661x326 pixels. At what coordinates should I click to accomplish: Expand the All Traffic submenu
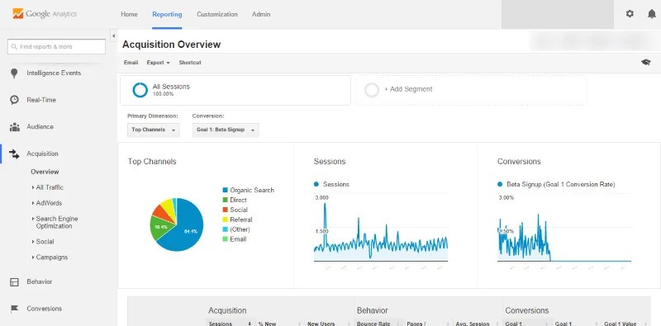pyautogui.click(x=47, y=187)
